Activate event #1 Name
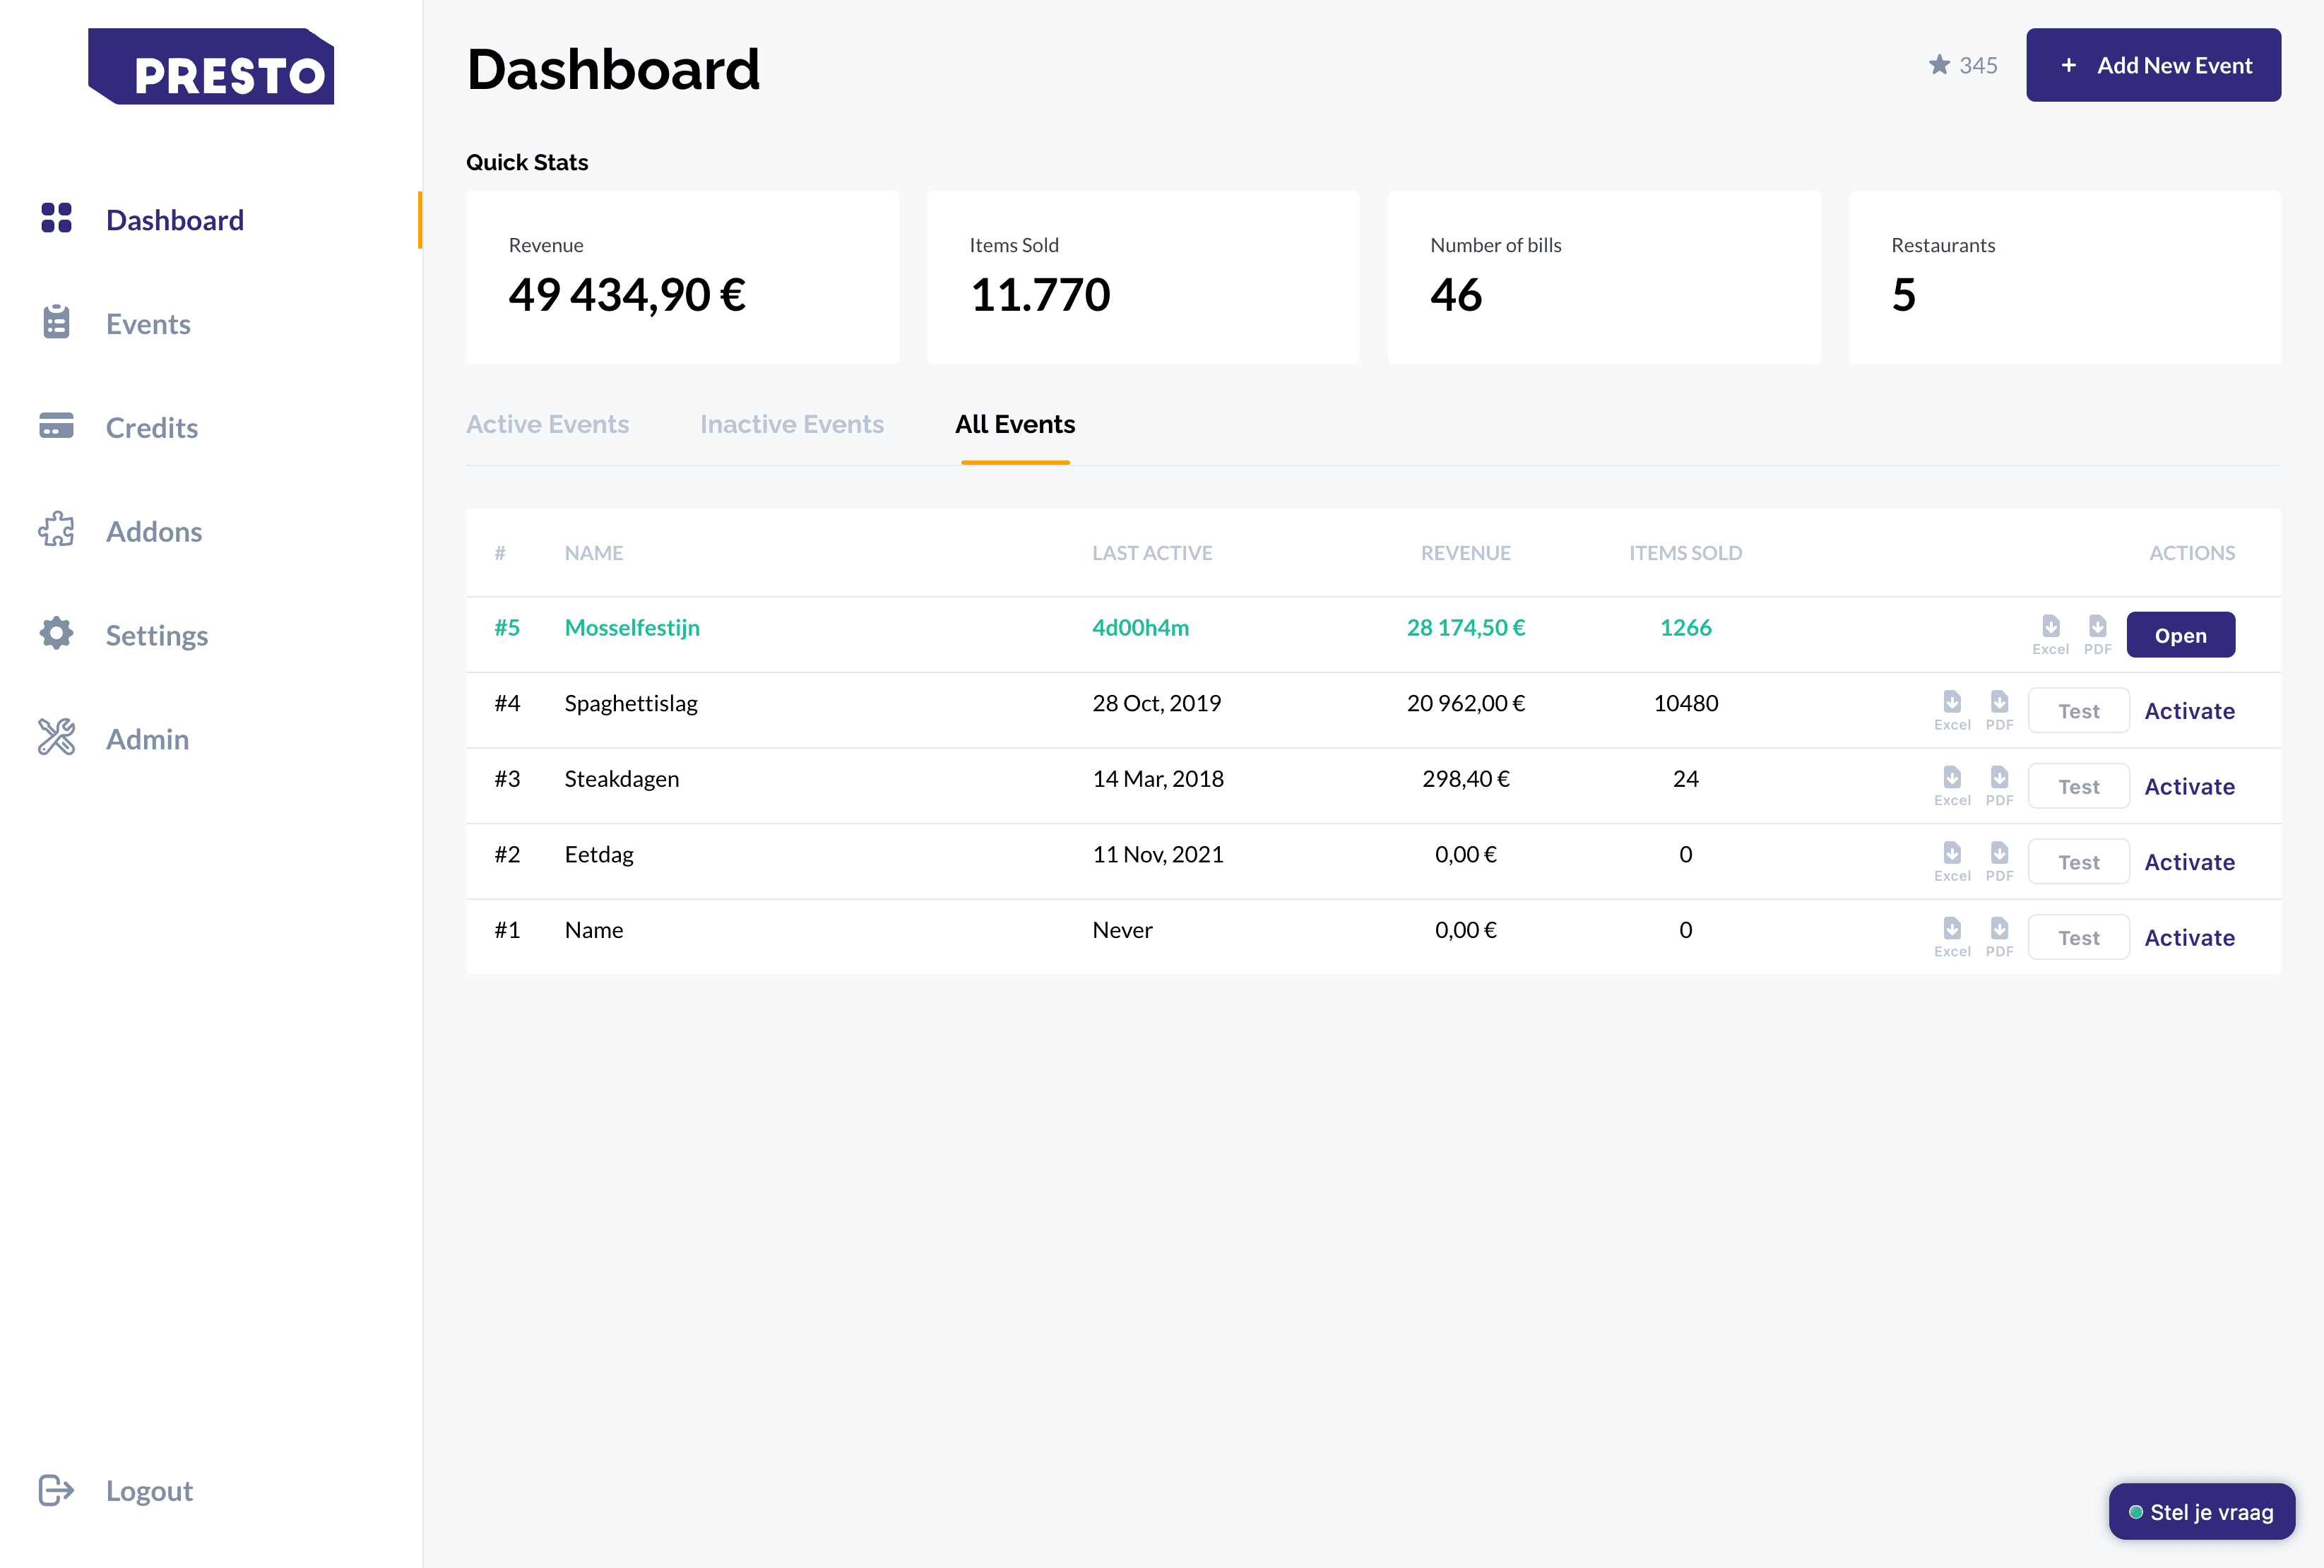The width and height of the screenshot is (2324, 1568). [2189, 937]
